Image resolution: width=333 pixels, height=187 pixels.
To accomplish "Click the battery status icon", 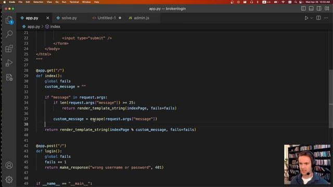I will (276, 2).
